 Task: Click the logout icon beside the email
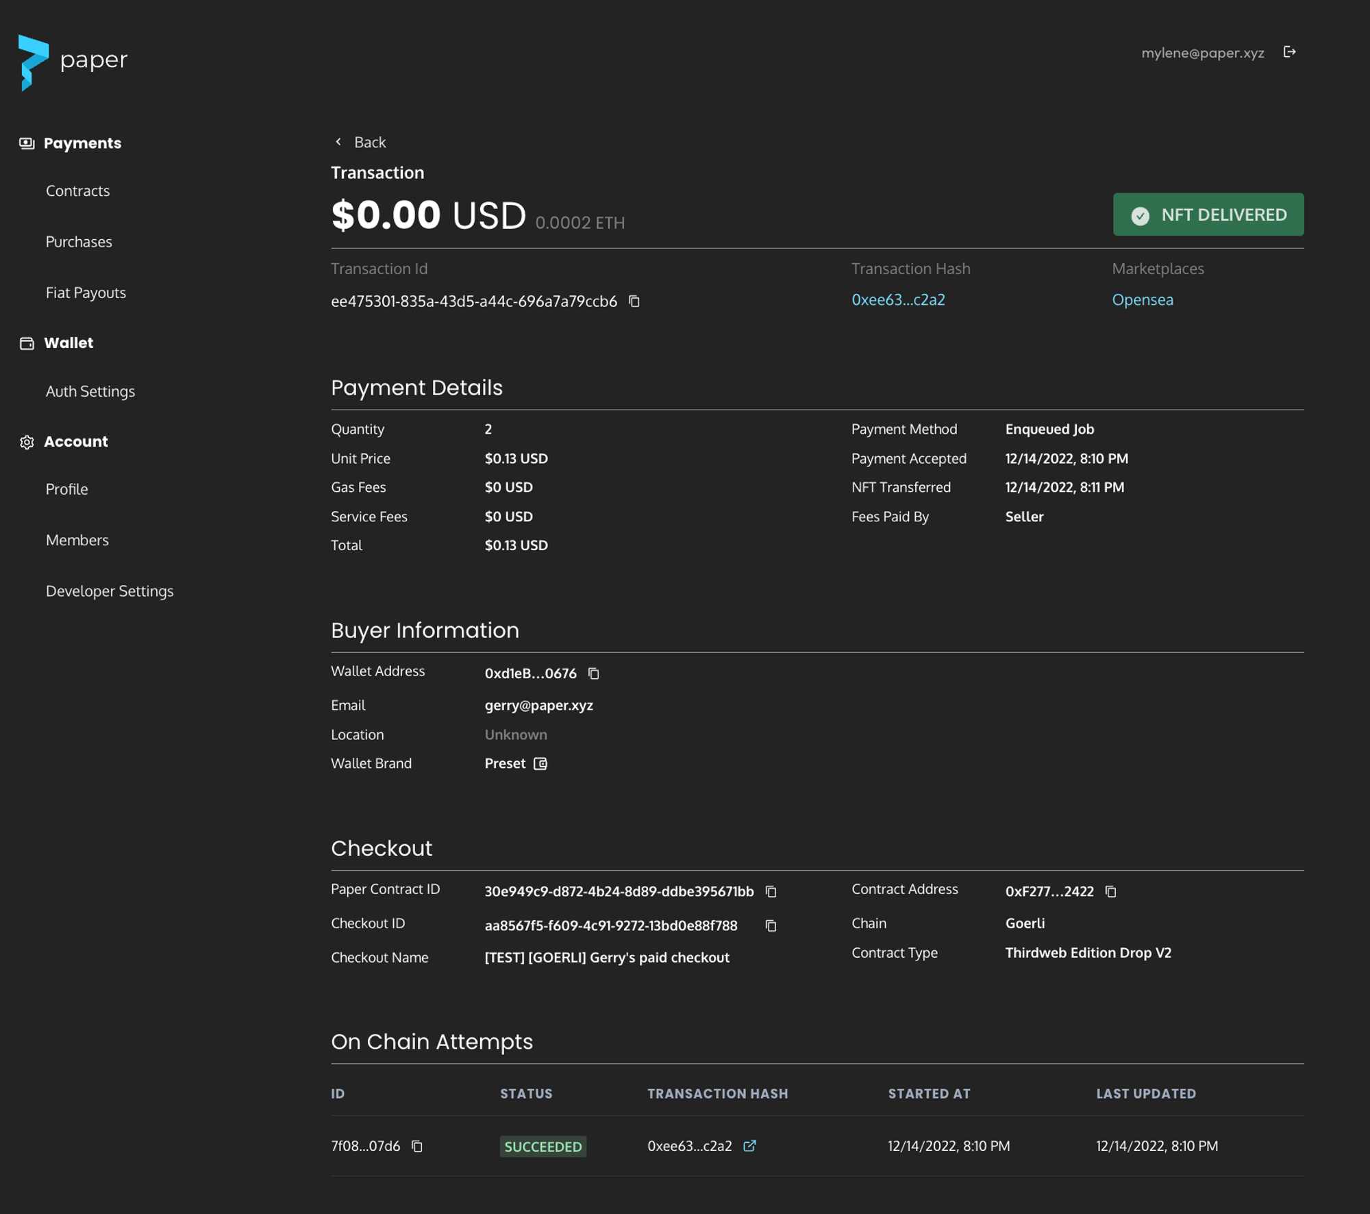pos(1289,52)
